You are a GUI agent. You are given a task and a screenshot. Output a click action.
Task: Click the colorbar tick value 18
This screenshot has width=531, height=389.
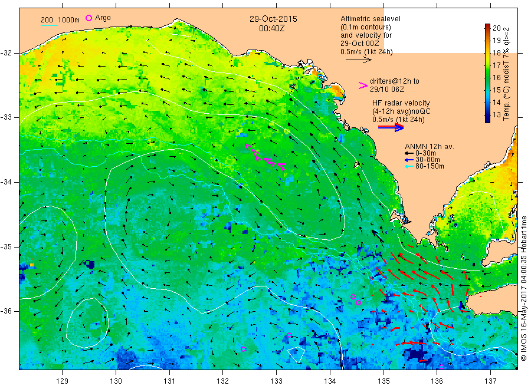pyautogui.click(x=496, y=53)
